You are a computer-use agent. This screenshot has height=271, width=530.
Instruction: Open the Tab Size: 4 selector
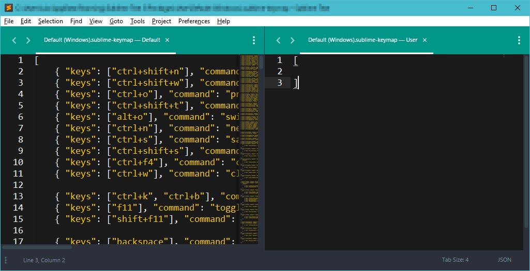coord(456,260)
